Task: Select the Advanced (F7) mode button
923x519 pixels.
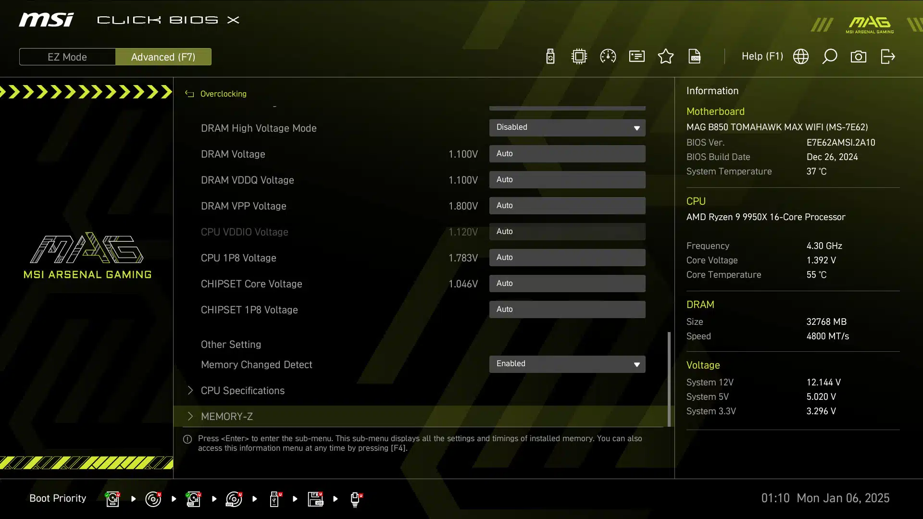Action: (163, 57)
